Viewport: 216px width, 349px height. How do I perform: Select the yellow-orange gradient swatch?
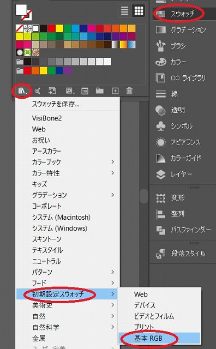click(123, 44)
